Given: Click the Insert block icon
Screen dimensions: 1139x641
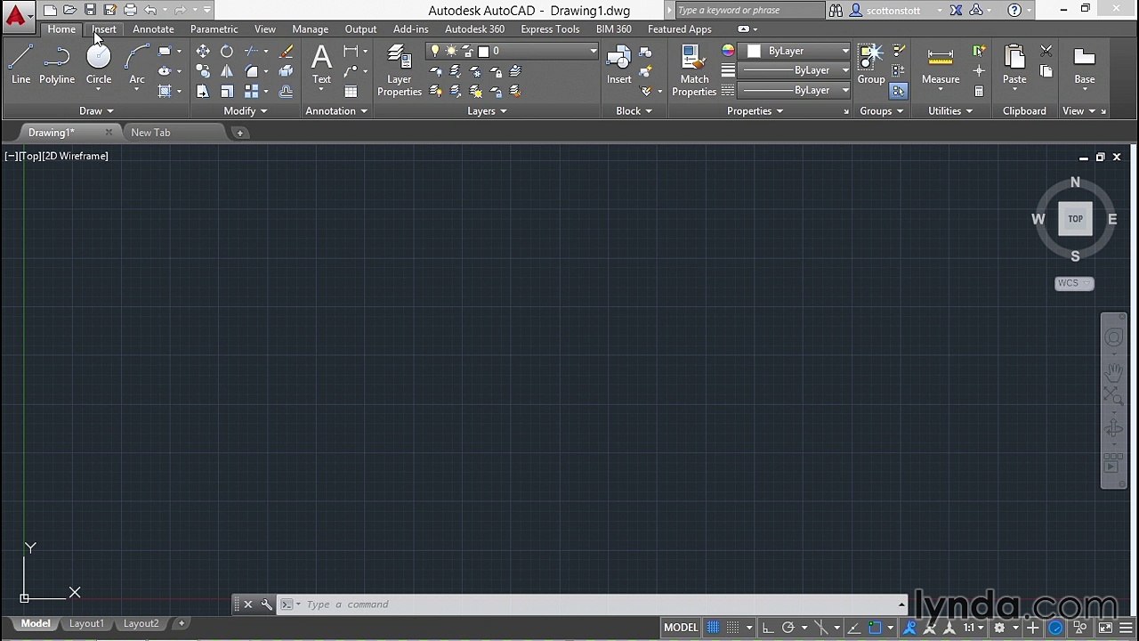Looking at the screenshot, I should 619,65.
